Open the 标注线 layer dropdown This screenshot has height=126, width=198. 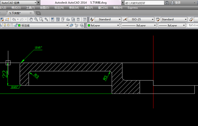(67, 25)
